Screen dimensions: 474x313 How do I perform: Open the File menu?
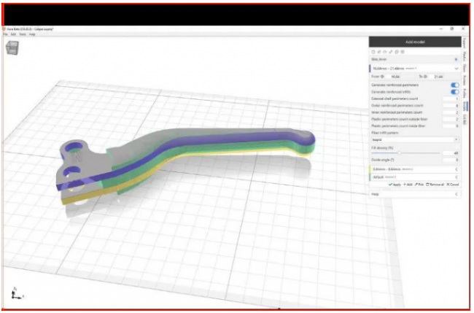pyautogui.click(x=5, y=34)
